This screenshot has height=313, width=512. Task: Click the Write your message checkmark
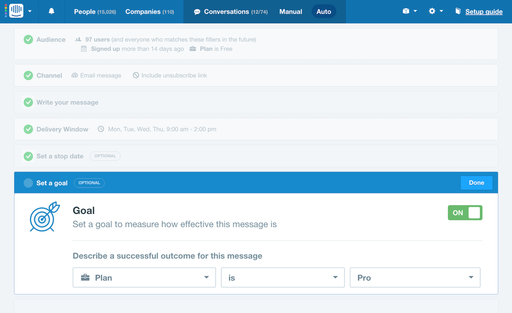tap(28, 102)
